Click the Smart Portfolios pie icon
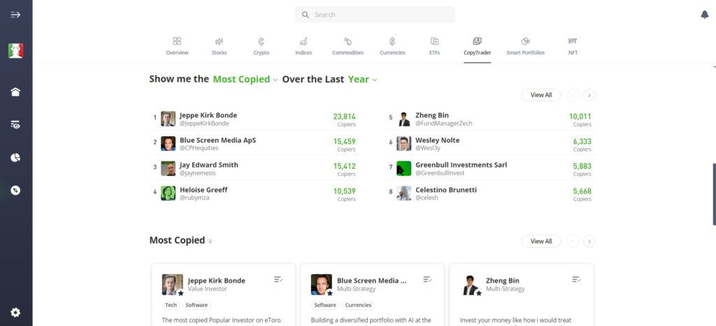The image size is (716, 326). 526,41
